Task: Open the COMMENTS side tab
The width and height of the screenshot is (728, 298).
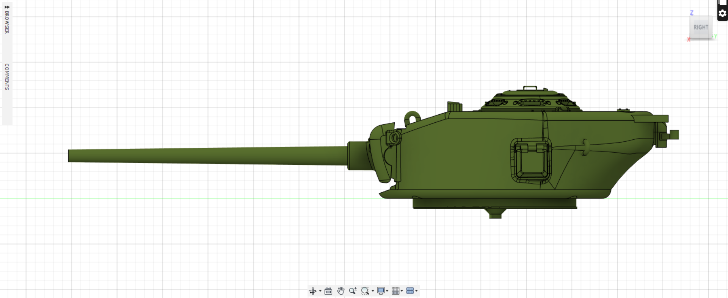Action: point(7,77)
